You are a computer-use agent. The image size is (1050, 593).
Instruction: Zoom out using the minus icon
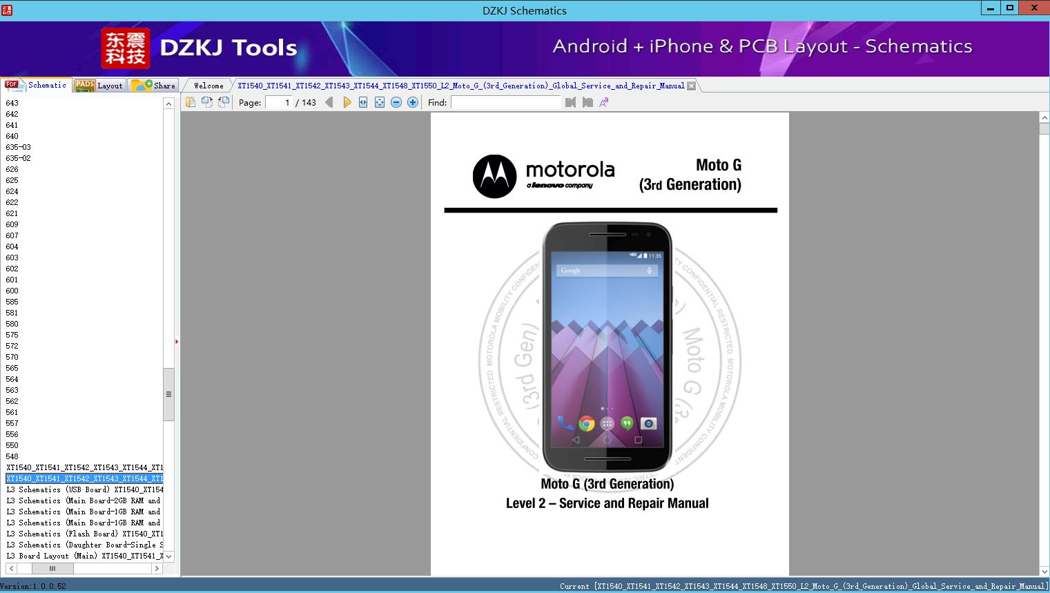tap(396, 102)
